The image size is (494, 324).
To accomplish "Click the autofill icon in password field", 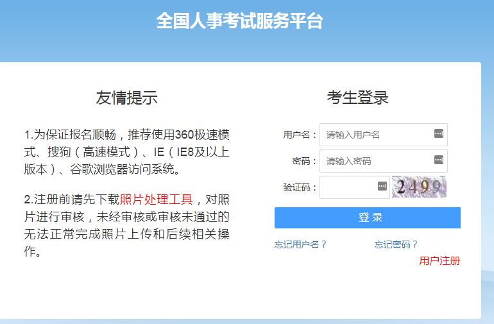I will tap(439, 160).
